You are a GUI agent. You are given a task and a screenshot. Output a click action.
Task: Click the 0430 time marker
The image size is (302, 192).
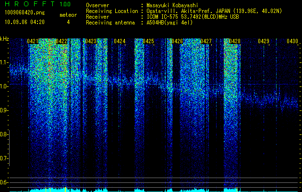coord(292,41)
